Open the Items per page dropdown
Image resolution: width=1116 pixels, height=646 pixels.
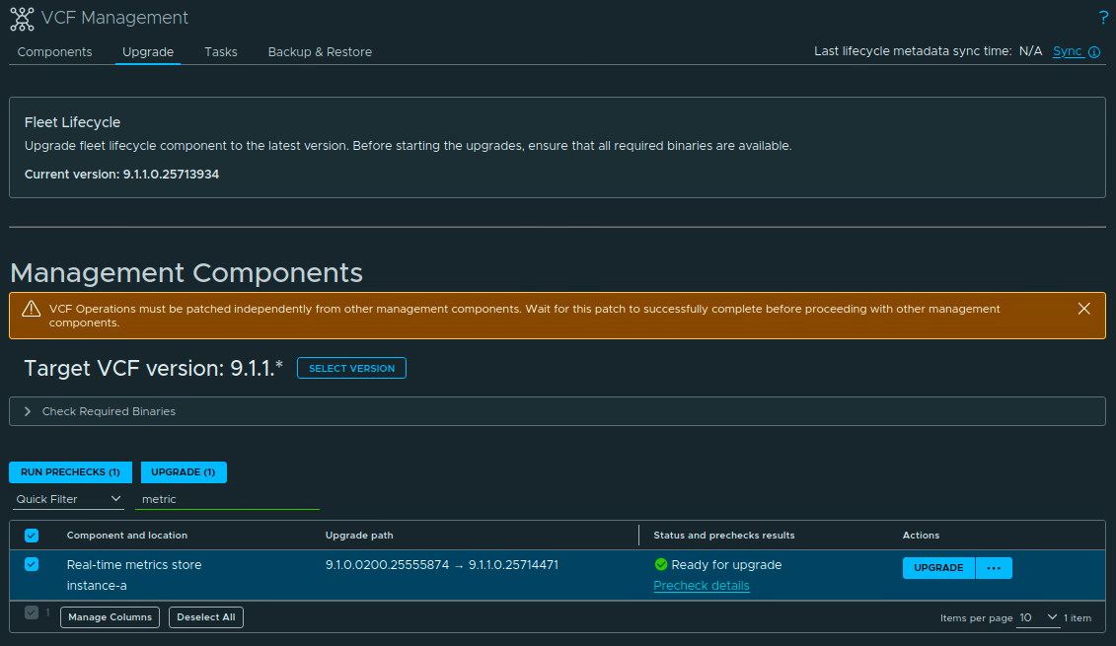click(x=1038, y=617)
